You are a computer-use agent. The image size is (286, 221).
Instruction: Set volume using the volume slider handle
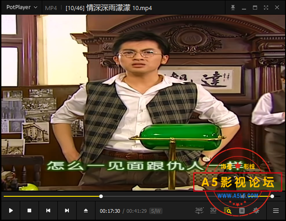(272, 196)
